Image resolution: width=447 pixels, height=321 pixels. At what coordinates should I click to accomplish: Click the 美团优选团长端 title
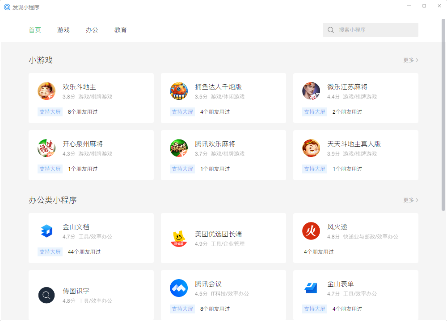219,234
